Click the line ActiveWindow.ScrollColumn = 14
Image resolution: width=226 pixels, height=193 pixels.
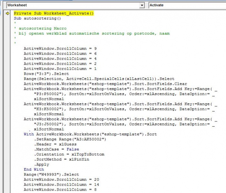61,185
